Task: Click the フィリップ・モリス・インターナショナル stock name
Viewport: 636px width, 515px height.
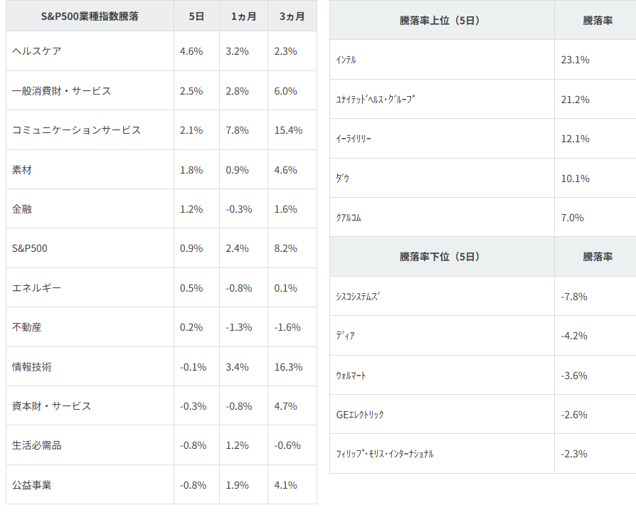Action: pyautogui.click(x=385, y=454)
